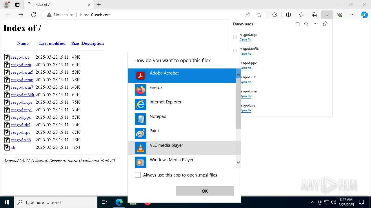Open the Windows Start menu
This screenshot has width=371, height=208.
coord(7,202)
